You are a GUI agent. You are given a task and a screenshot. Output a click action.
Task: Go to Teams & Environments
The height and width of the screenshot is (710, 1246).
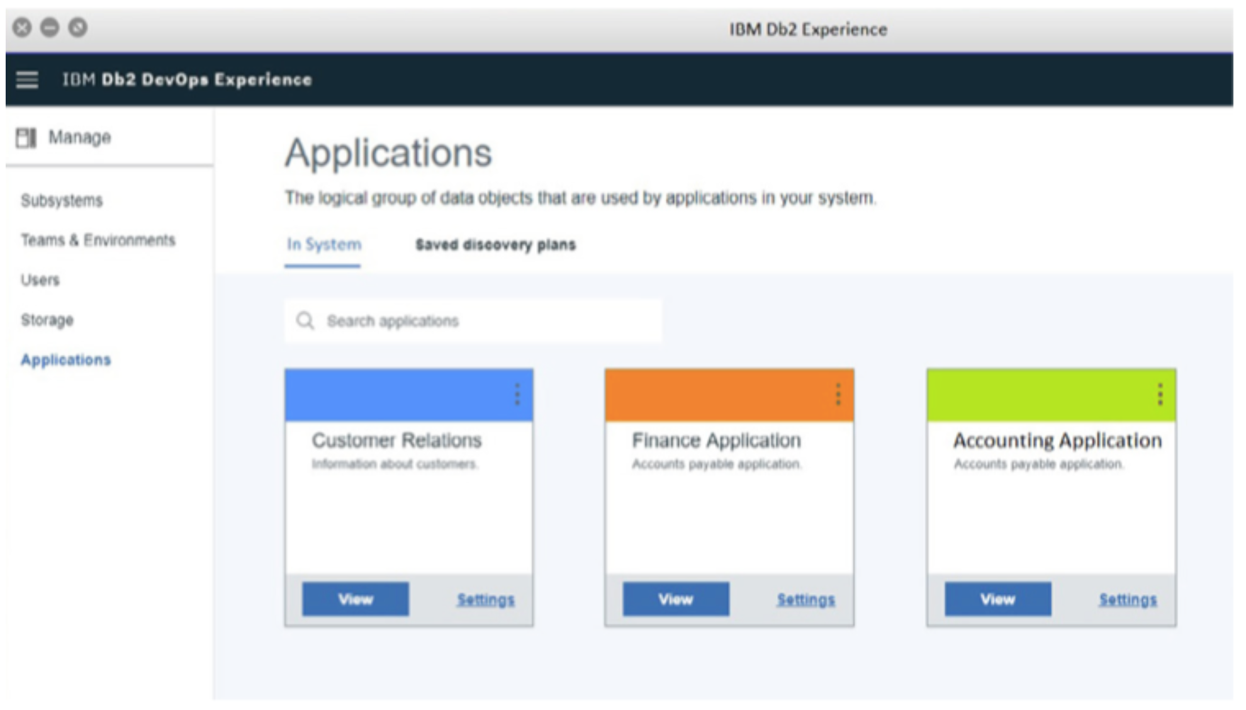pyautogui.click(x=98, y=240)
